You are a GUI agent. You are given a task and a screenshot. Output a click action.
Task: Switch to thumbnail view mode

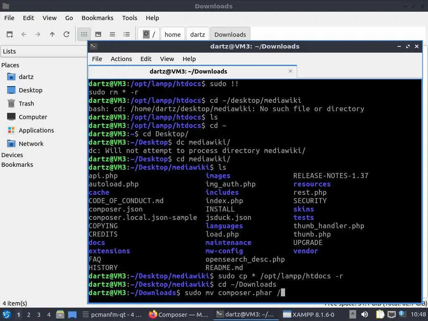point(98,34)
